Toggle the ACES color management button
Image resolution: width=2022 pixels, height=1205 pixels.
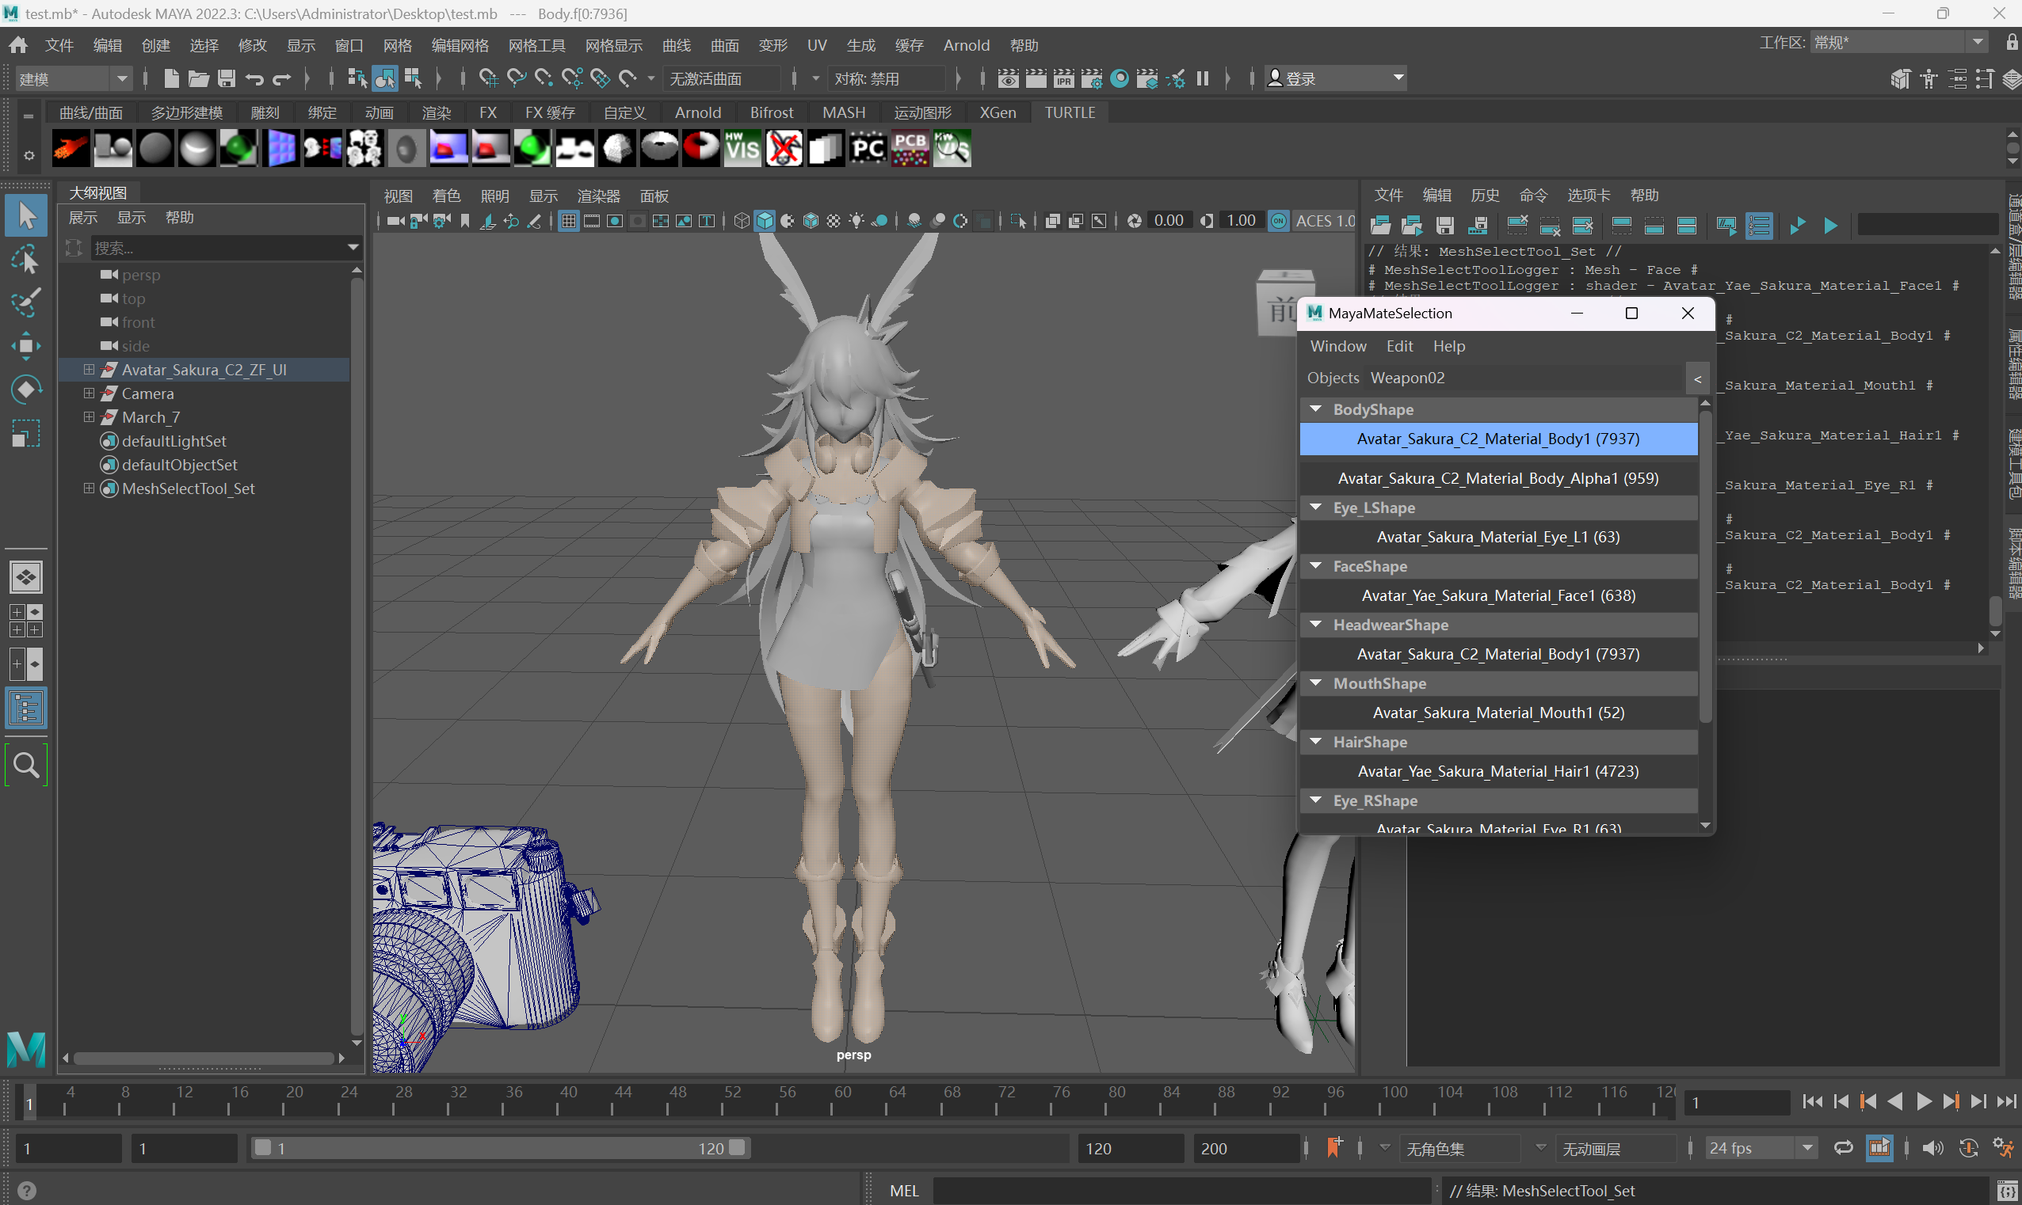tap(1279, 221)
